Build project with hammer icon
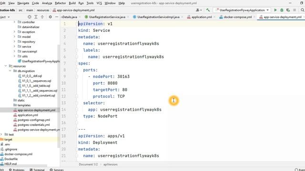 coord(208,10)
